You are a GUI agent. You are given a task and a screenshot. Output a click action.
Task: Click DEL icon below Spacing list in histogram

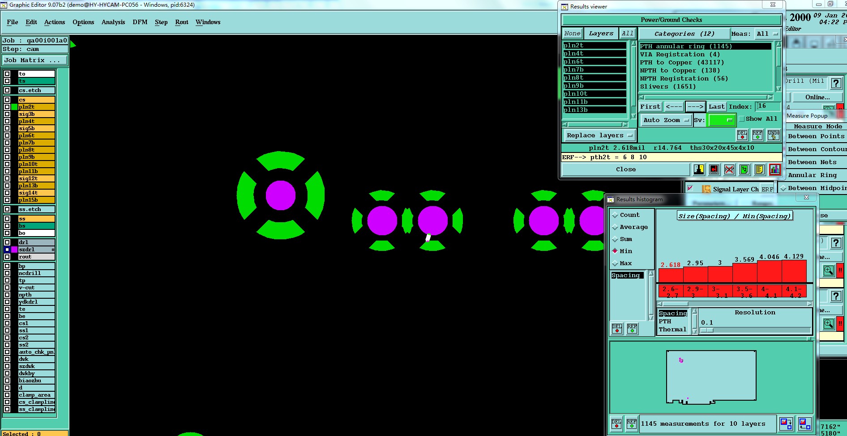tap(617, 329)
